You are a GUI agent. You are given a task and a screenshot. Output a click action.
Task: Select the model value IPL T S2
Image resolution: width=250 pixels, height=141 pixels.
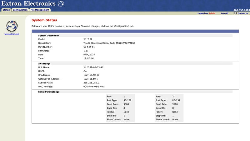coord(88,39)
